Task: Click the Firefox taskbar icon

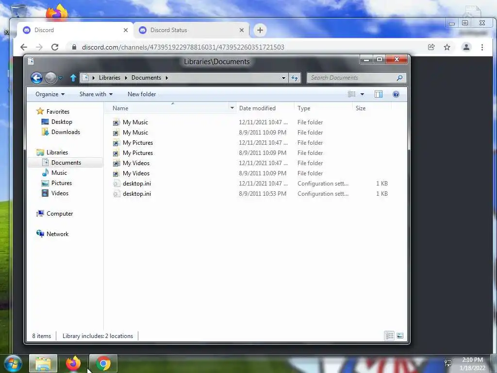Action: coord(73,363)
